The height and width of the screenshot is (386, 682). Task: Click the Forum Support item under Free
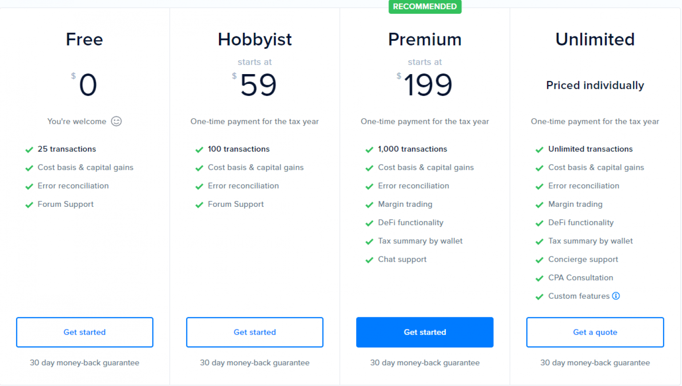coord(65,204)
